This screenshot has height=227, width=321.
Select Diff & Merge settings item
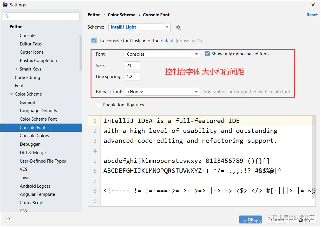click(33, 153)
